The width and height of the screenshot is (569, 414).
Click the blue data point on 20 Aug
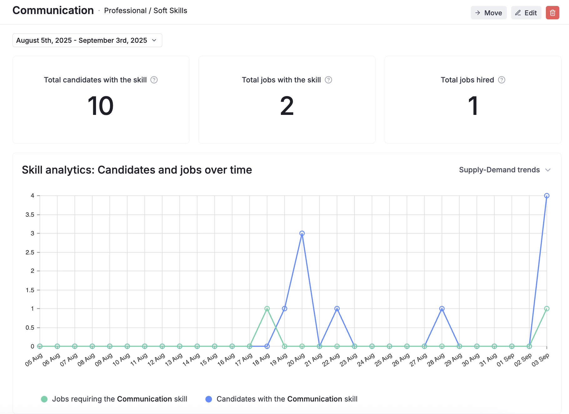(302, 233)
